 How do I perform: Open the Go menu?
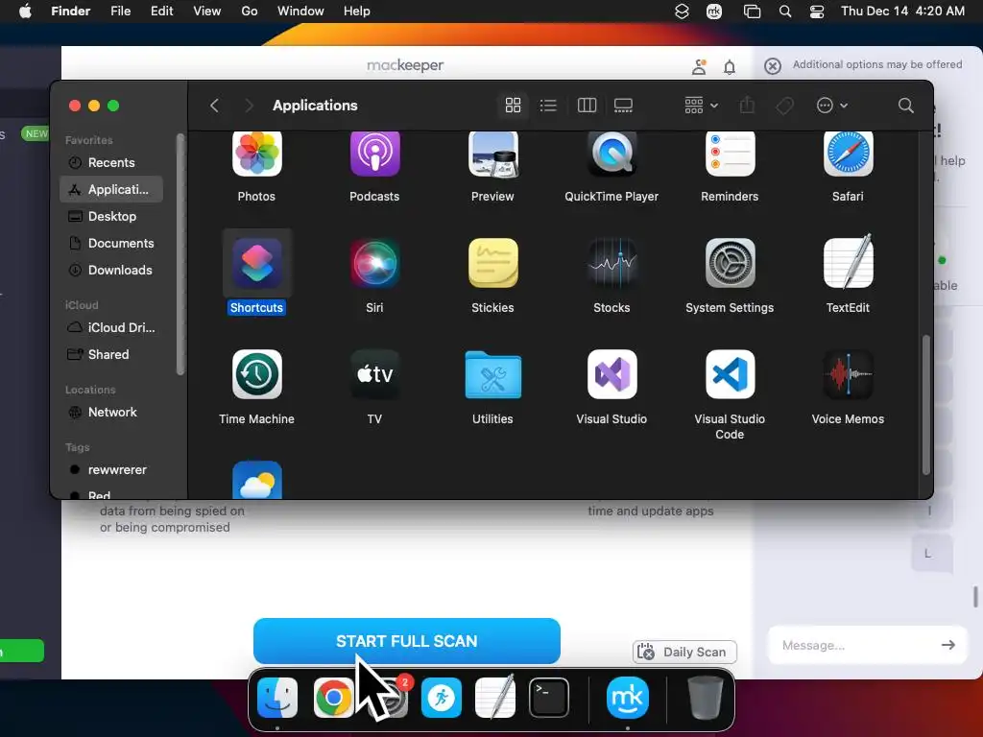[x=249, y=12]
